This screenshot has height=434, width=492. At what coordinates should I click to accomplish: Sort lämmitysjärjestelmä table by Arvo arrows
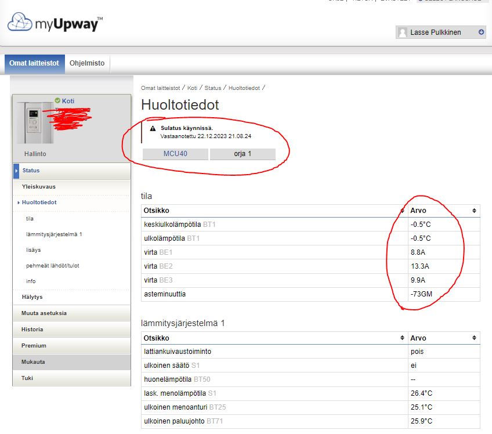point(474,338)
